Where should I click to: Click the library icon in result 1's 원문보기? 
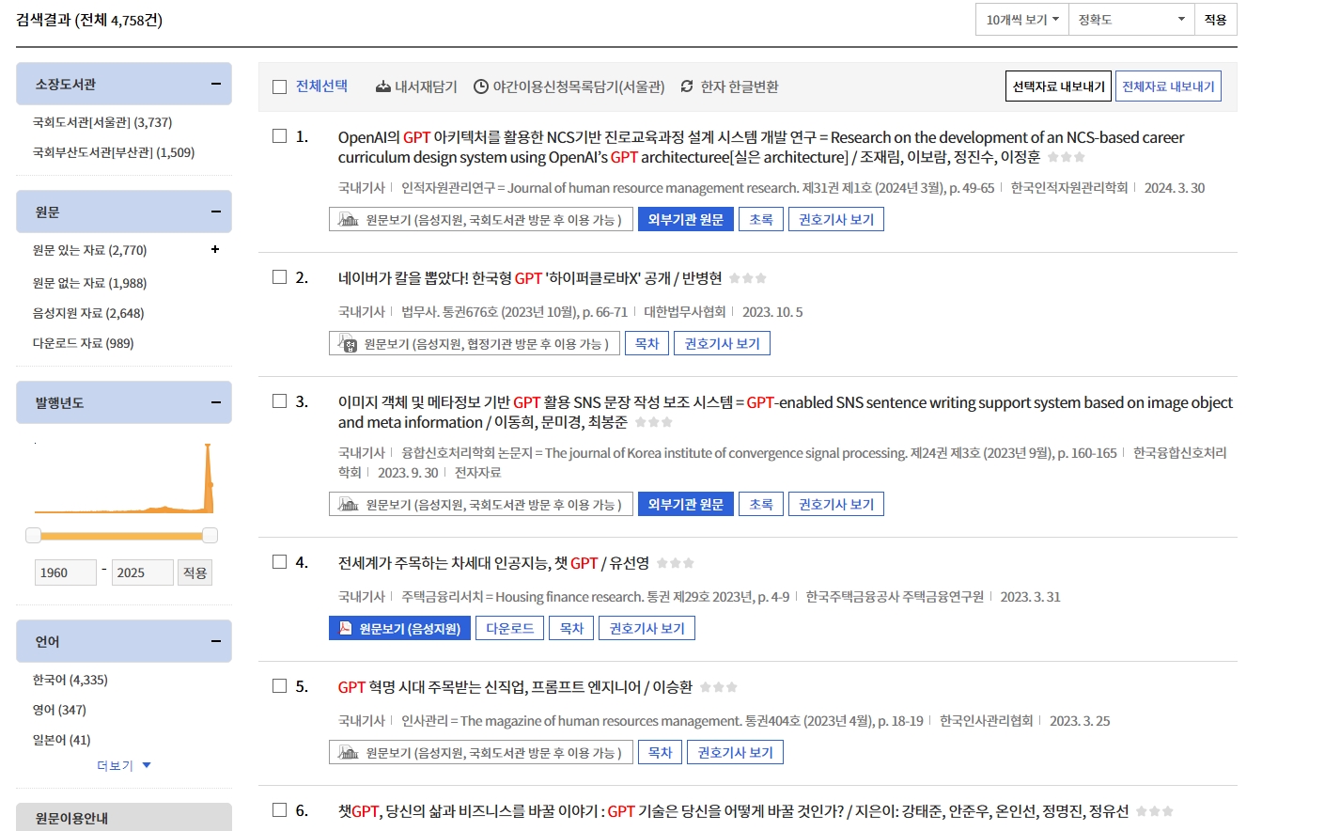(x=349, y=220)
